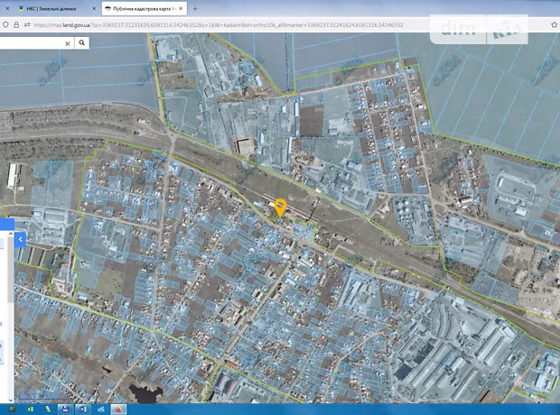Viewport: 560px width, 415px height.
Task: Click the magnifier search button
Action: [82, 42]
